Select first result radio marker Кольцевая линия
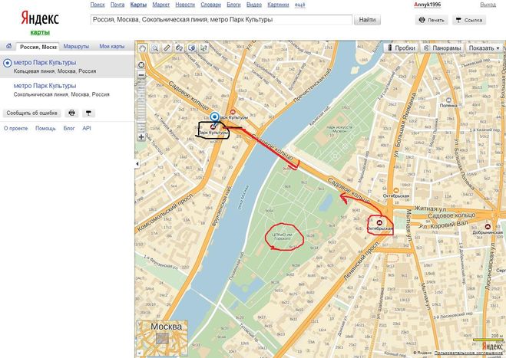 click(7, 63)
